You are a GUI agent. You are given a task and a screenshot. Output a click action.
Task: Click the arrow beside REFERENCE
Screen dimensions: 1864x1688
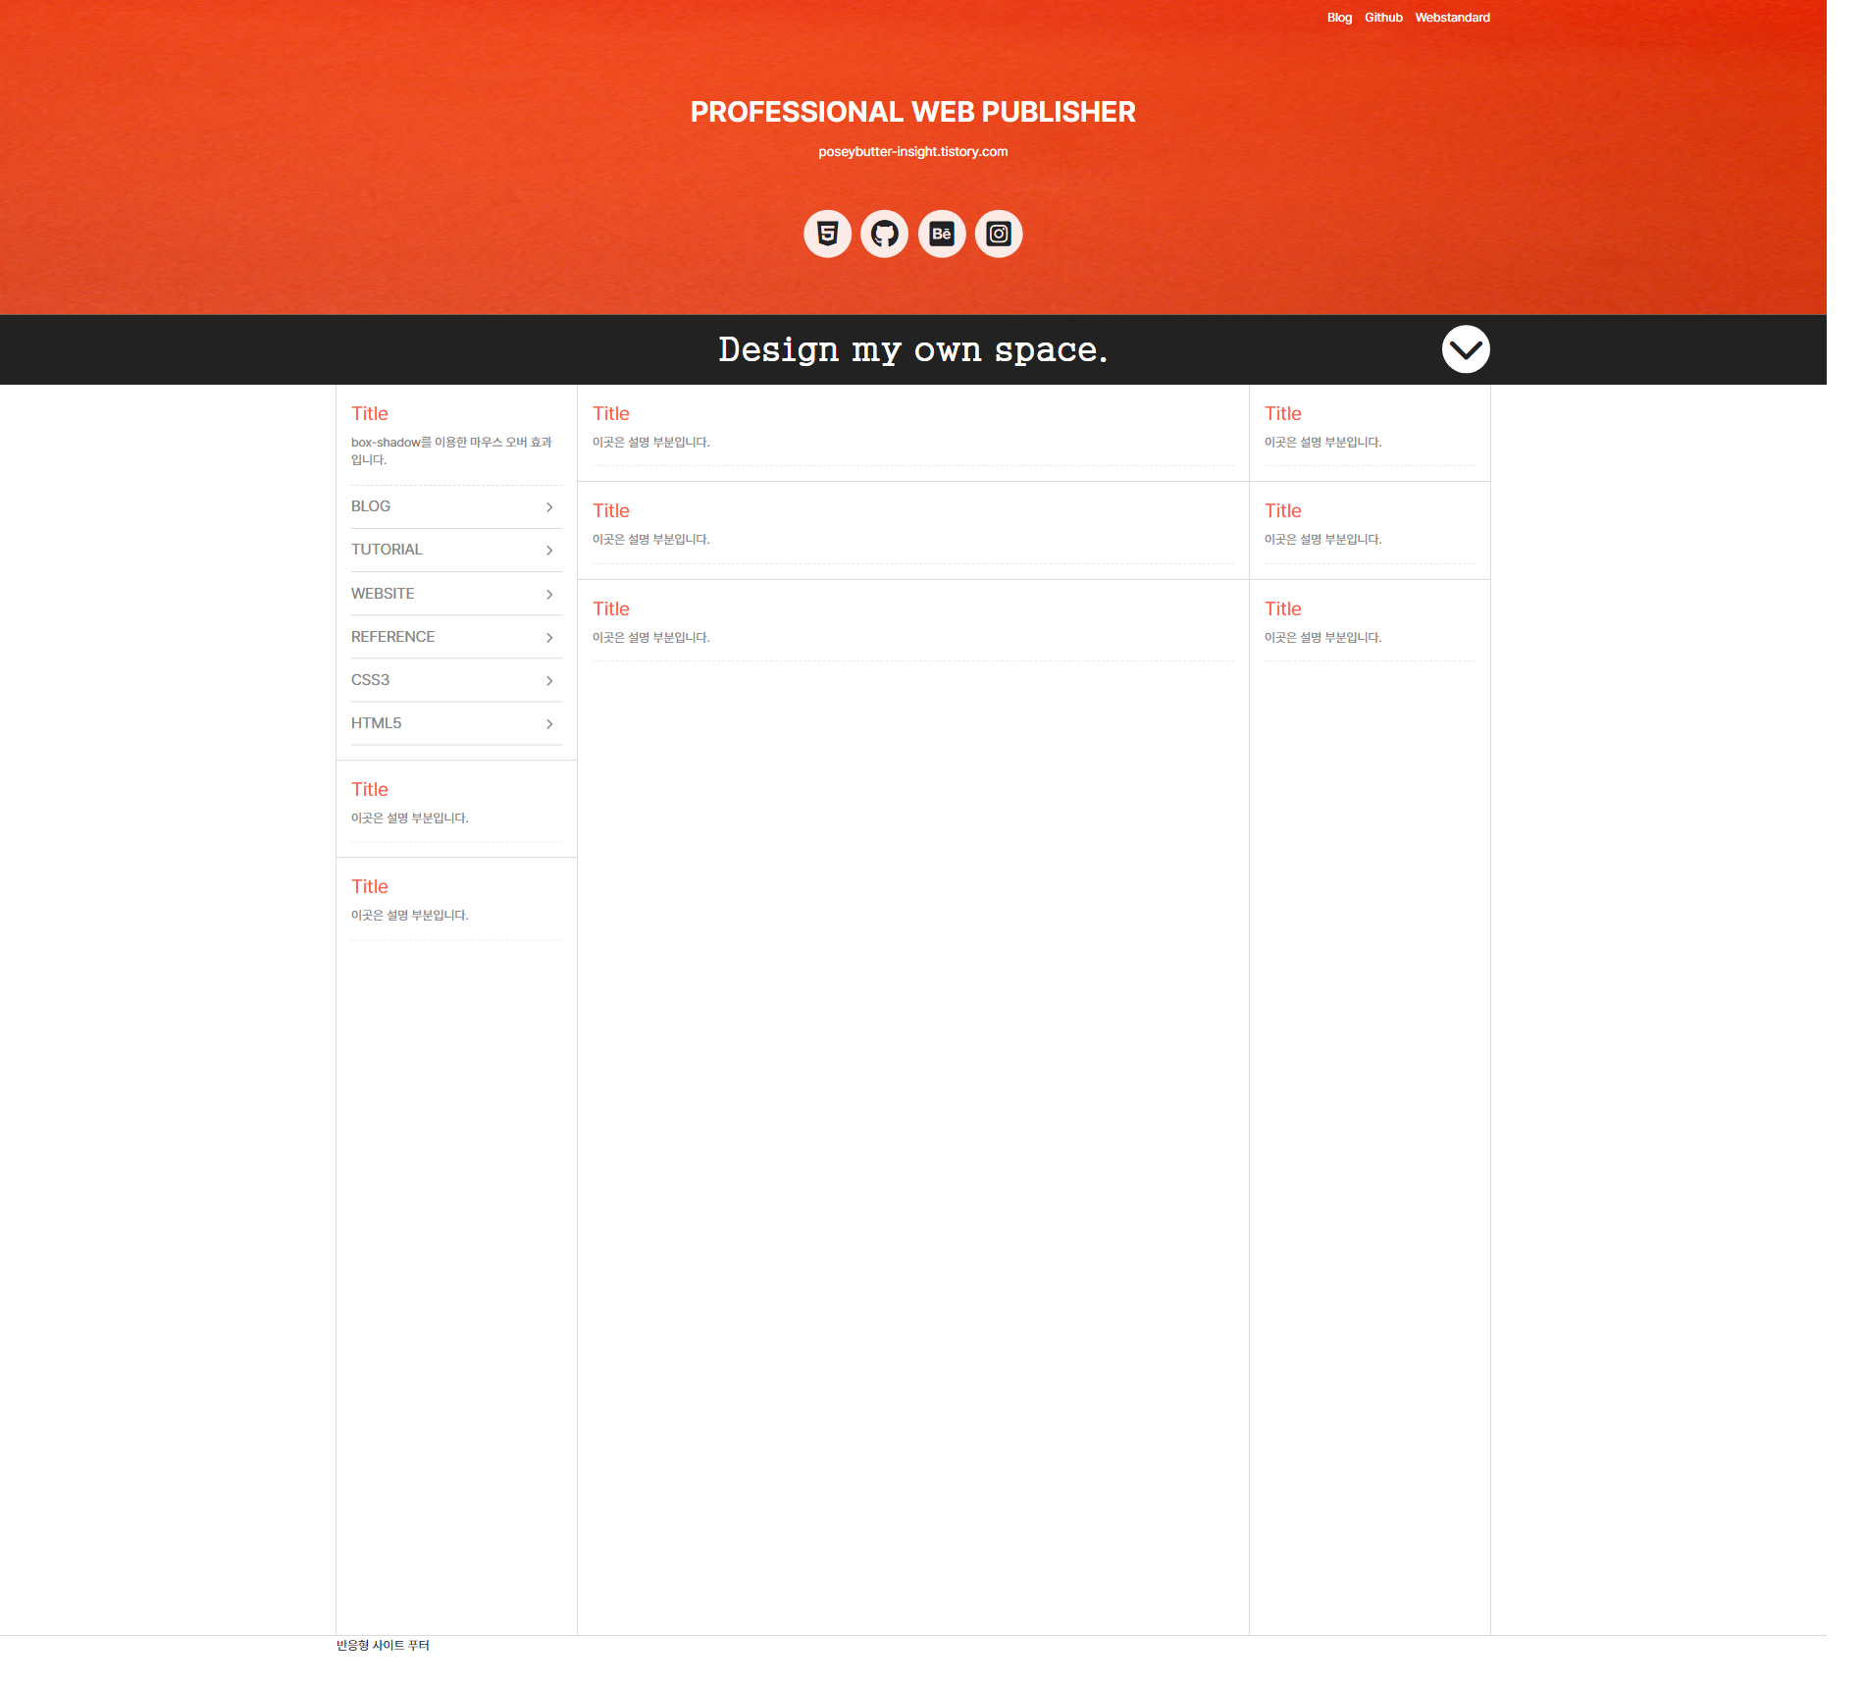coord(549,638)
